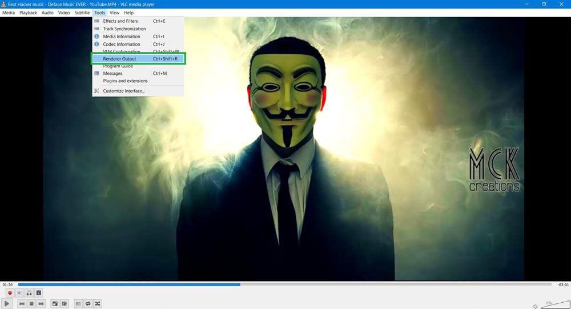Viewport: 571px width, 309px height.
Task: Open the Messages window
Action: click(x=138, y=73)
